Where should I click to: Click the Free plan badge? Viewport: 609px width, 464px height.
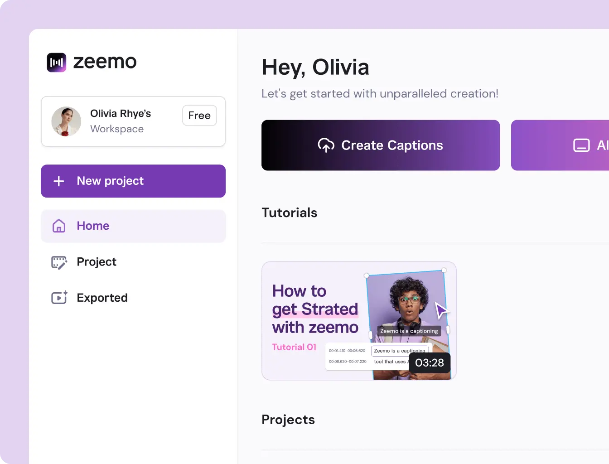click(x=199, y=116)
